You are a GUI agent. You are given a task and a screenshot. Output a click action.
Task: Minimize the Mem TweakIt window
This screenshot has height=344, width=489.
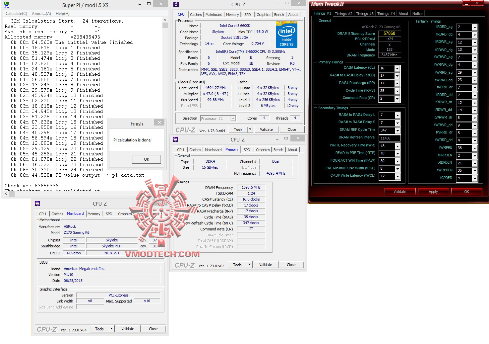click(466, 3)
